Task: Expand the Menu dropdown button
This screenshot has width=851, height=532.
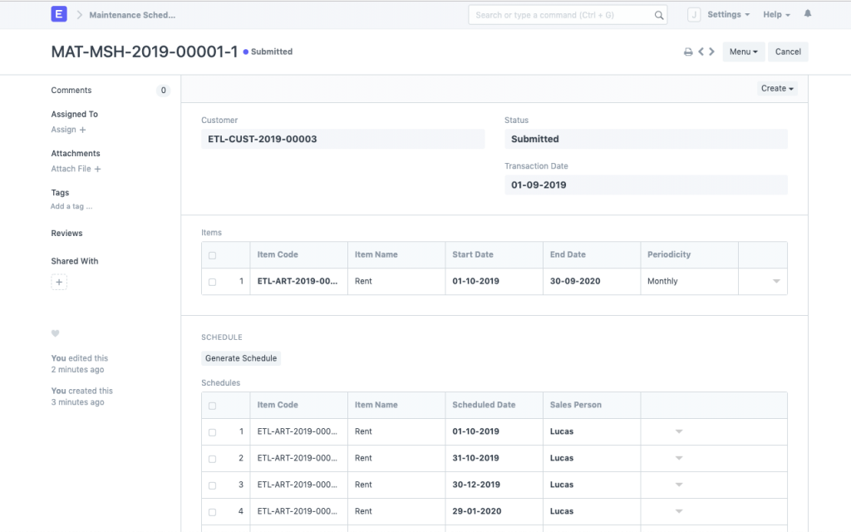Action: pyautogui.click(x=743, y=52)
